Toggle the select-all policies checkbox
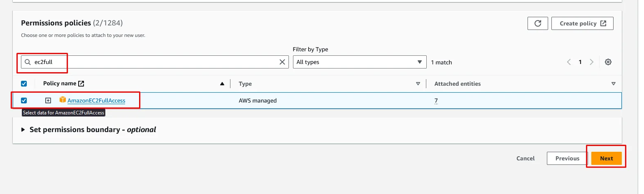 [x=24, y=84]
